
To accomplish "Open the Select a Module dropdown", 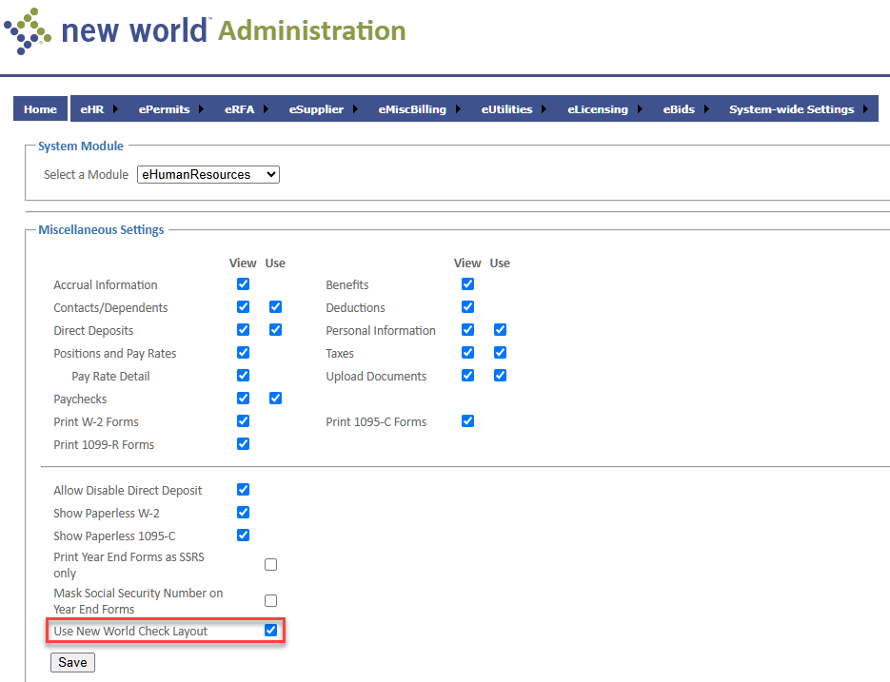I will (x=208, y=175).
